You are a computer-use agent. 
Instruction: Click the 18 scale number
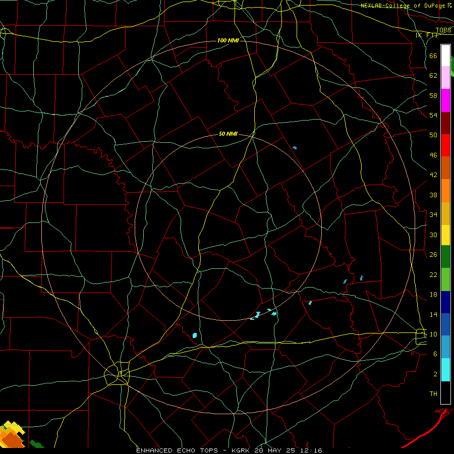(x=433, y=295)
